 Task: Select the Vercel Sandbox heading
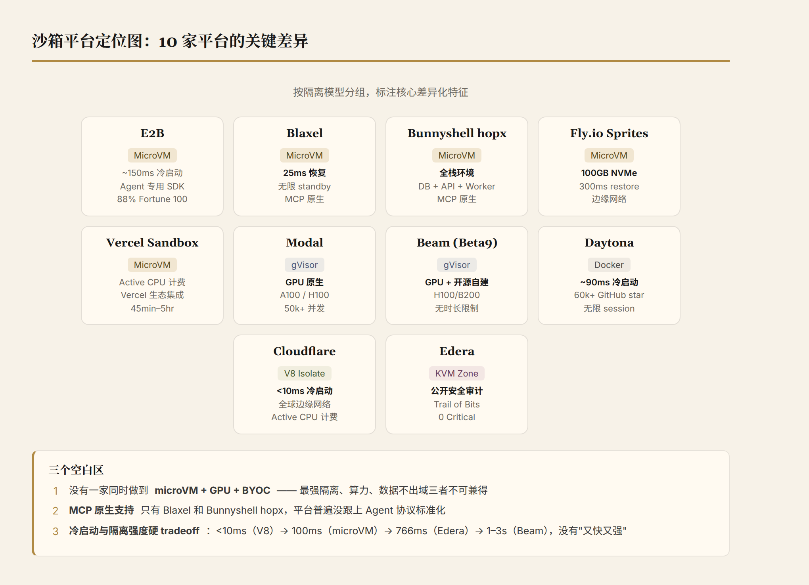coord(152,243)
